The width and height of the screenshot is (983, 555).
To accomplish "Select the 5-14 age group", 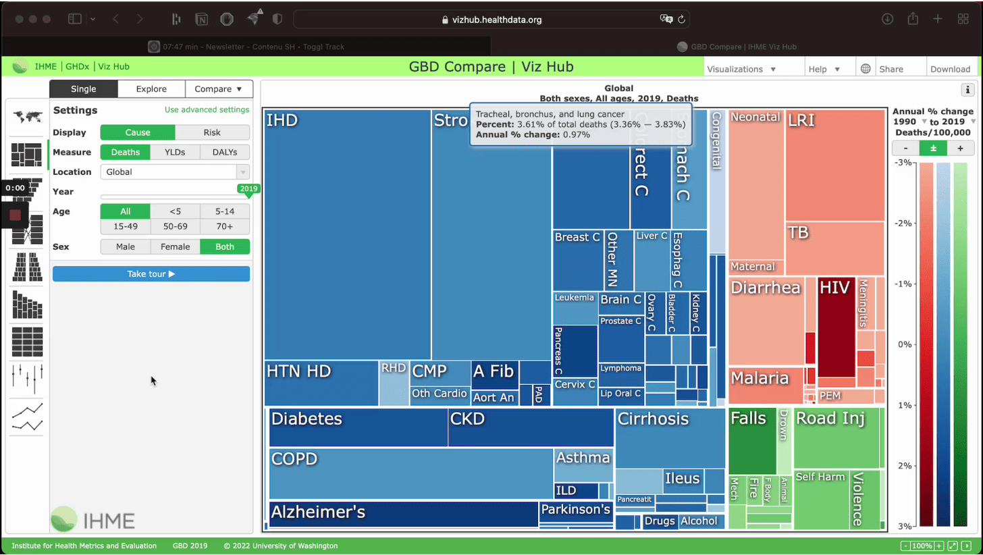I will [225, 211].
